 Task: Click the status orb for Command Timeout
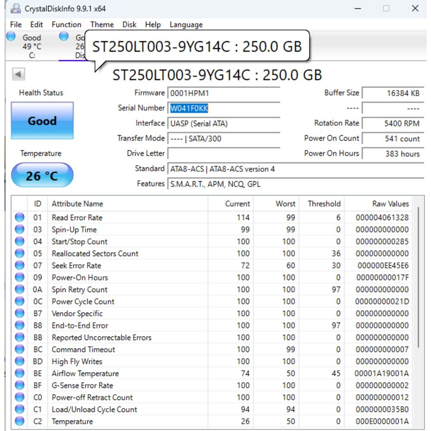click(19, 349)
